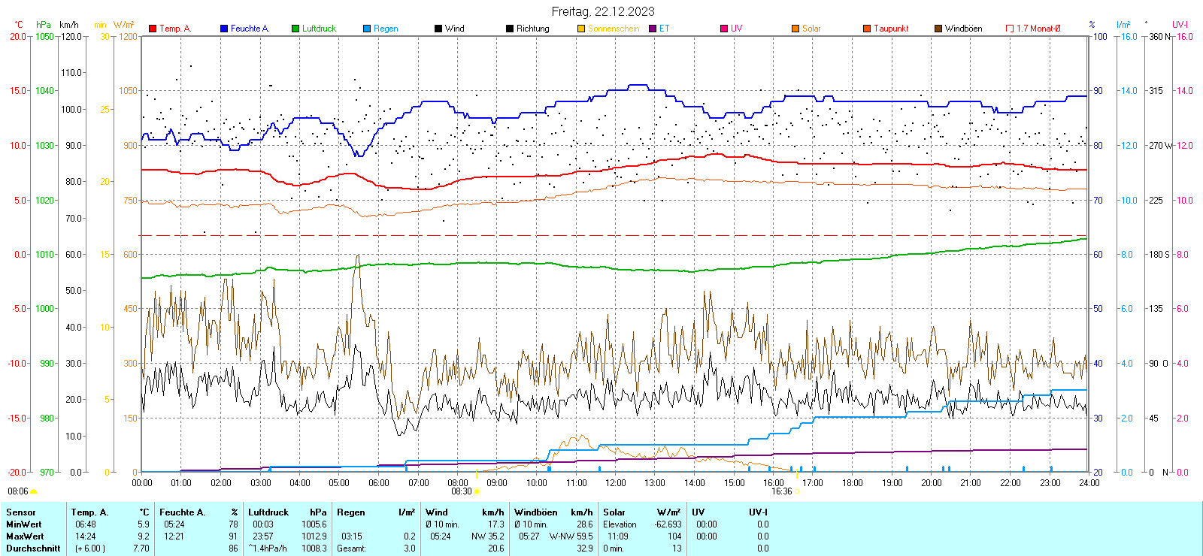Image resolution: width=1203 pixels, height=556 pixels.
Task: Click the green Luftdruck legend square
Action: click(x=295, y=29)
